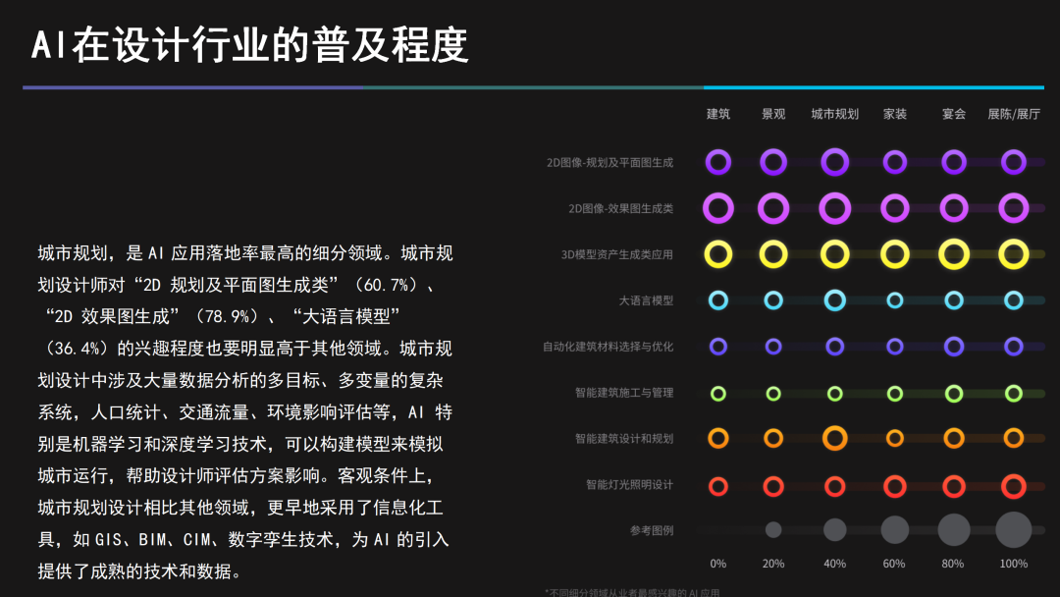The image size is (1060, 597).
Task: Click the green 智能建筑施工与管理 ring under 城市规划
Action: (x=835, y=393)
